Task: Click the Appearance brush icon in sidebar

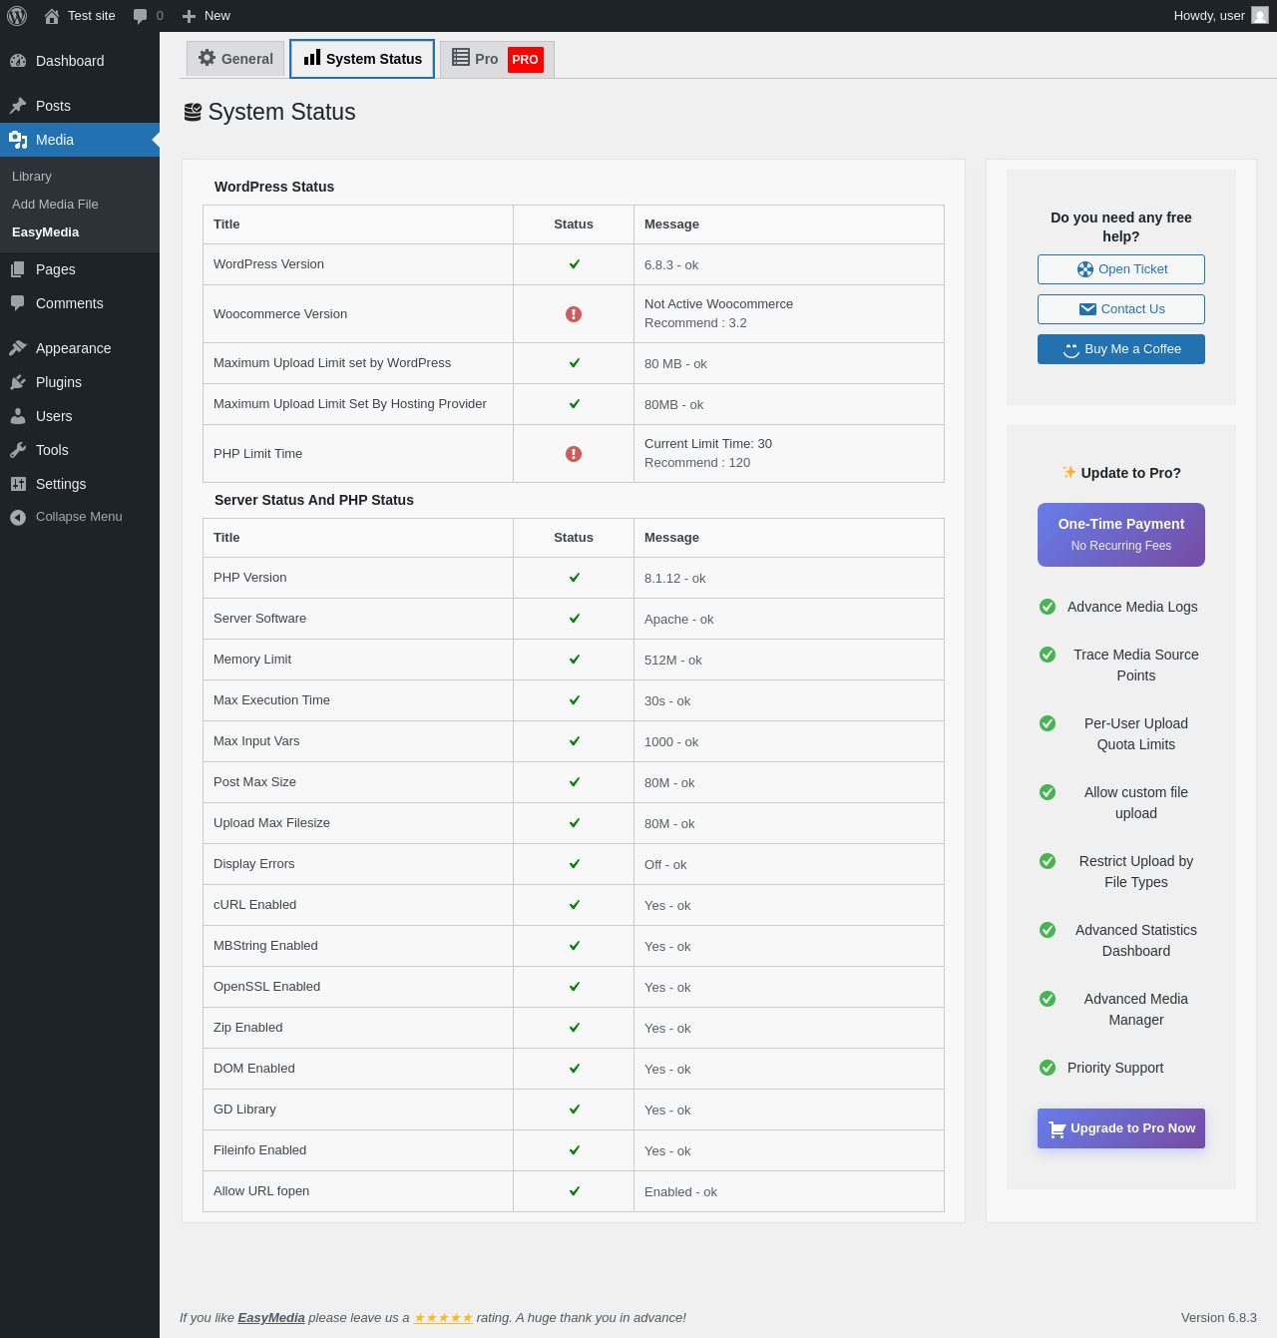Action: click(18, 348)
